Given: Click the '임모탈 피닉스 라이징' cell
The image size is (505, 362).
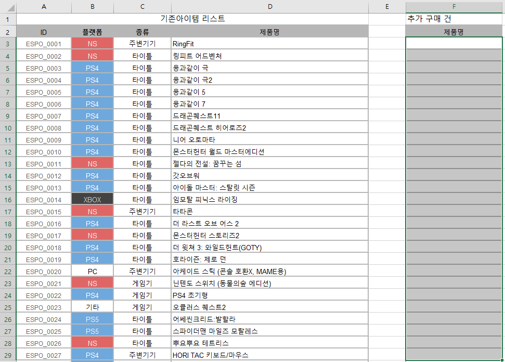Looking at the screenshot, I should pyautogui.click(x=270, y=200).
